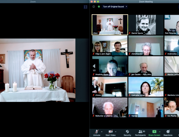Select Daniel Sputa's video tile
This screenshot has height=137, width=179.
[146, 25]
